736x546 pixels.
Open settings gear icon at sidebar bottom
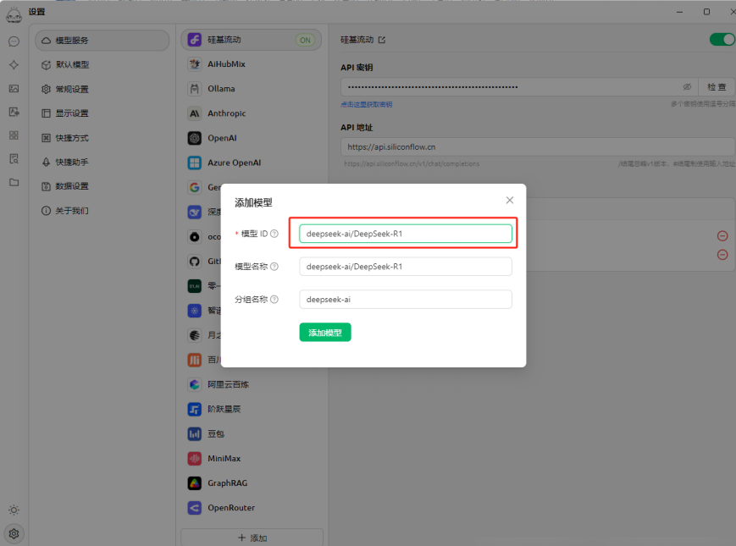pyautogui.click(x=14, y=533)
